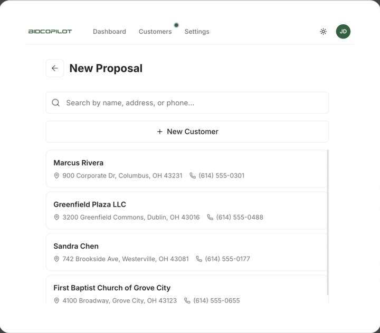380x333 pixels.
Task: Click phone number (614) 555-0655
Action: (x=217, y=300)
